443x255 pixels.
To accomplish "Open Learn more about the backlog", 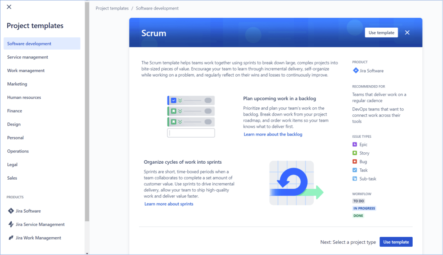I will [x=273, y=134].
